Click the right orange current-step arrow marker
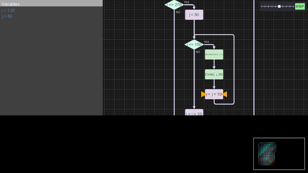This screenshot has width=308, height=173. click(225, 94)
